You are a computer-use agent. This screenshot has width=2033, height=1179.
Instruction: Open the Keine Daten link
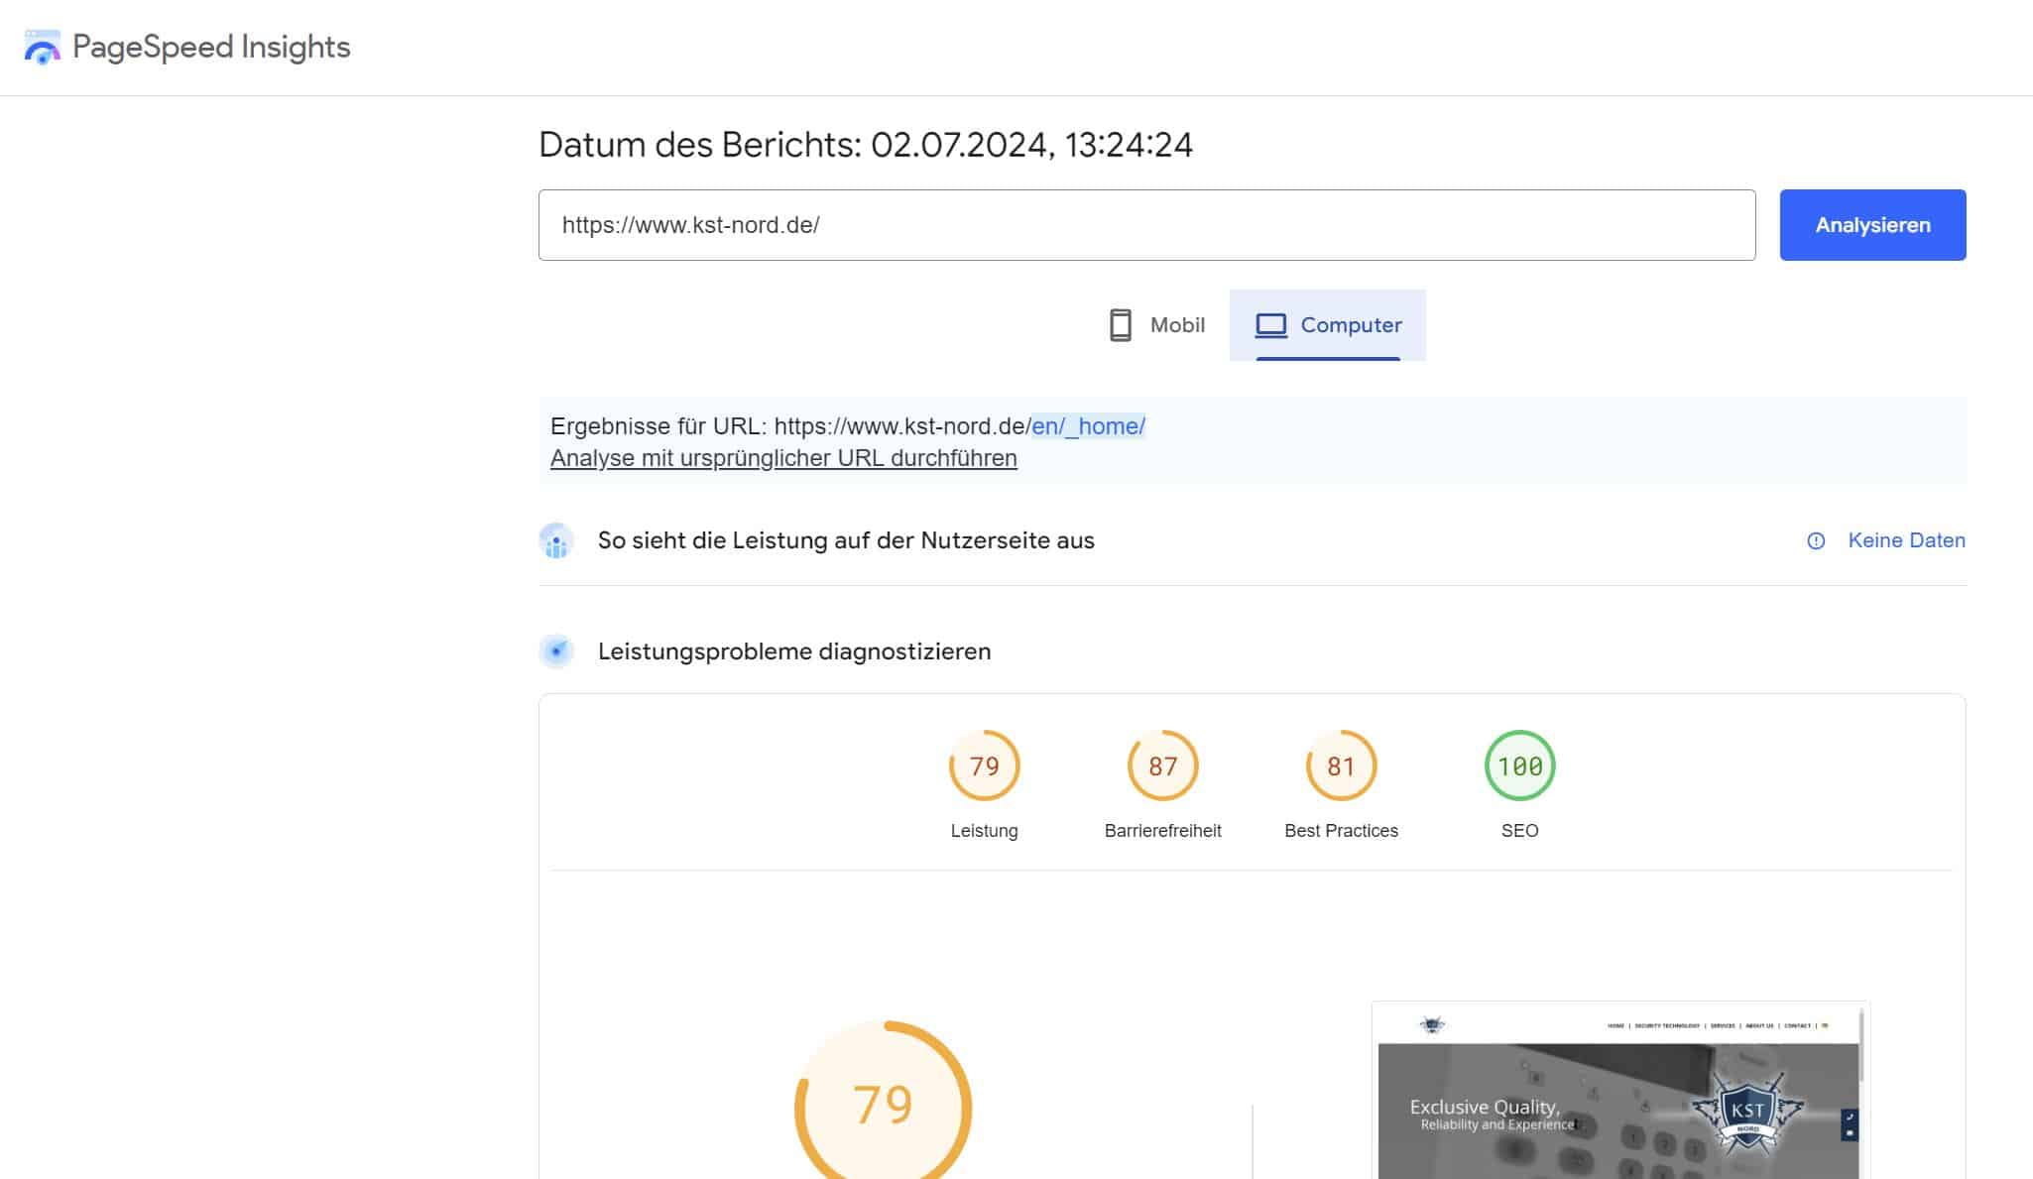[1906, 540]
